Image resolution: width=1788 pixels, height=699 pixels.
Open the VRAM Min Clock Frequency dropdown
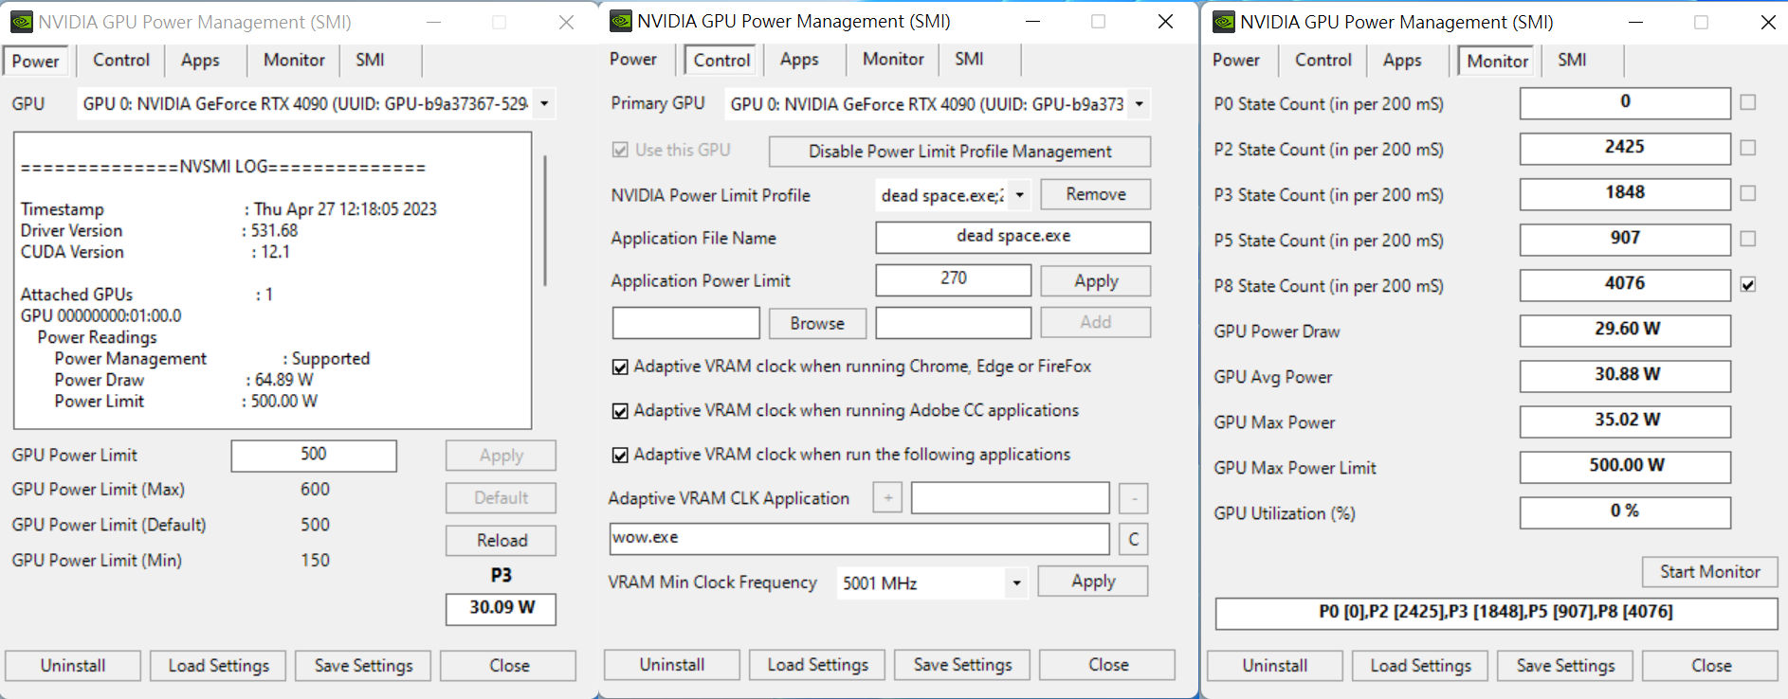coord(1016,582)
